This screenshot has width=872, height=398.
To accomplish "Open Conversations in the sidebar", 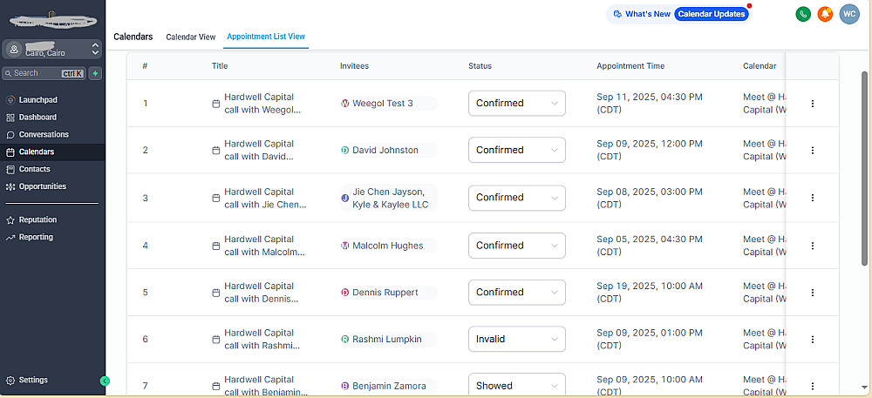I will point(44,135).
